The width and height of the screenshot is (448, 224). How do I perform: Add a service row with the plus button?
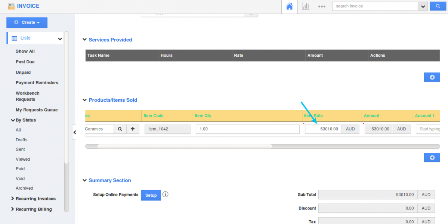432,77
